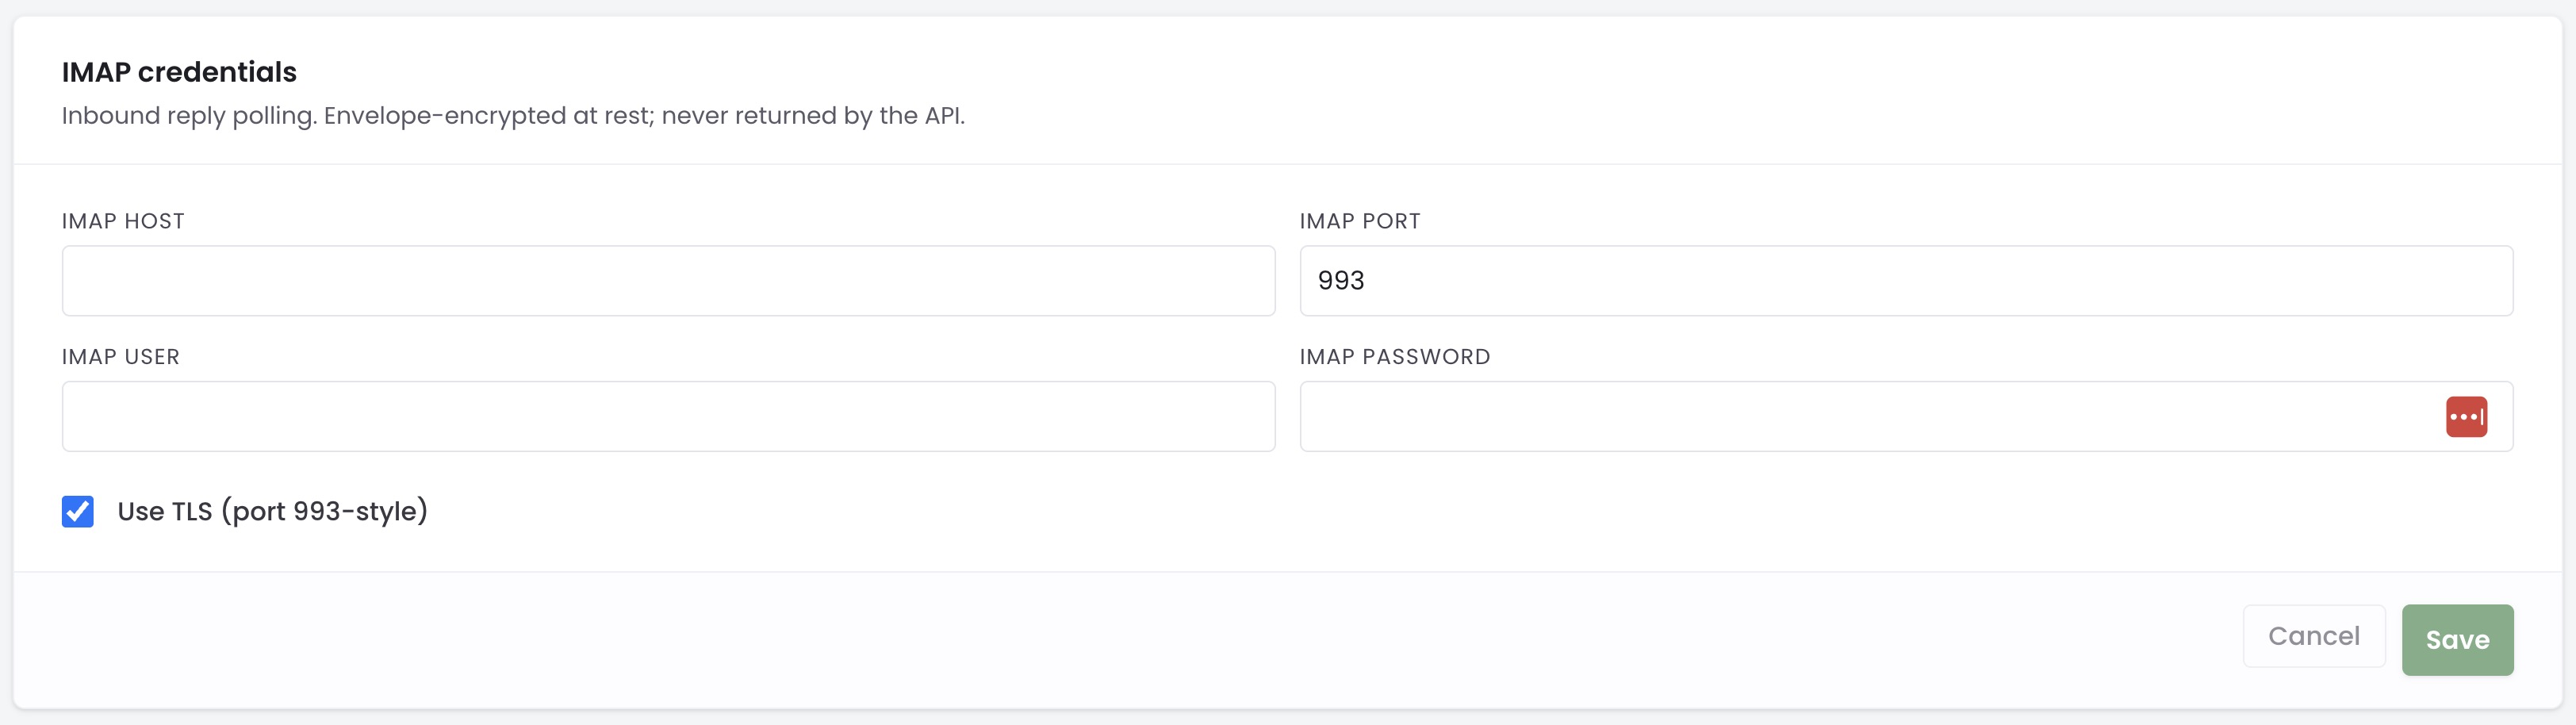This screenshot has height=725, width=2576.
Task: Click the 'Inbound reply polling' description text
Action: [513, 116]
